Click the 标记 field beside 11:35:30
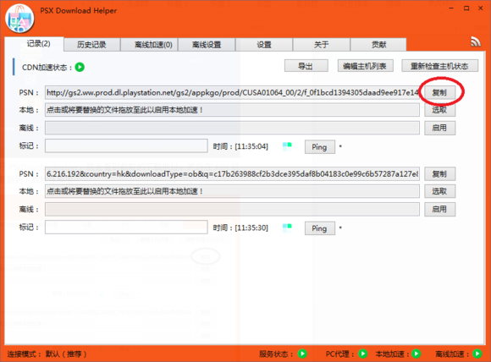491x362 pixels. click(126, 228)
